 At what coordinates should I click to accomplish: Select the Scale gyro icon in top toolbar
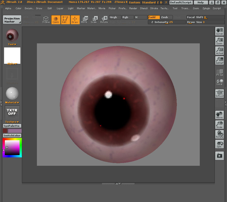tap(94, 20)
